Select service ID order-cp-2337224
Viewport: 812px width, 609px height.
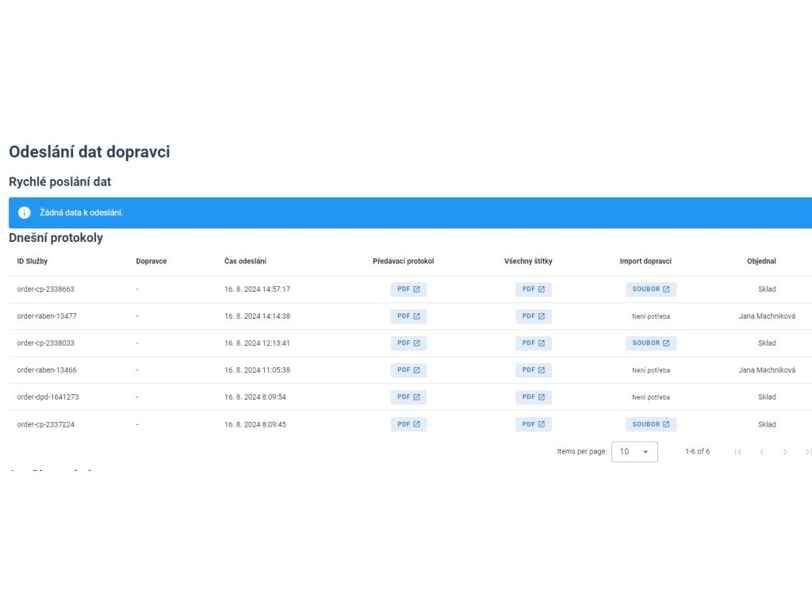tap(45, 424)
